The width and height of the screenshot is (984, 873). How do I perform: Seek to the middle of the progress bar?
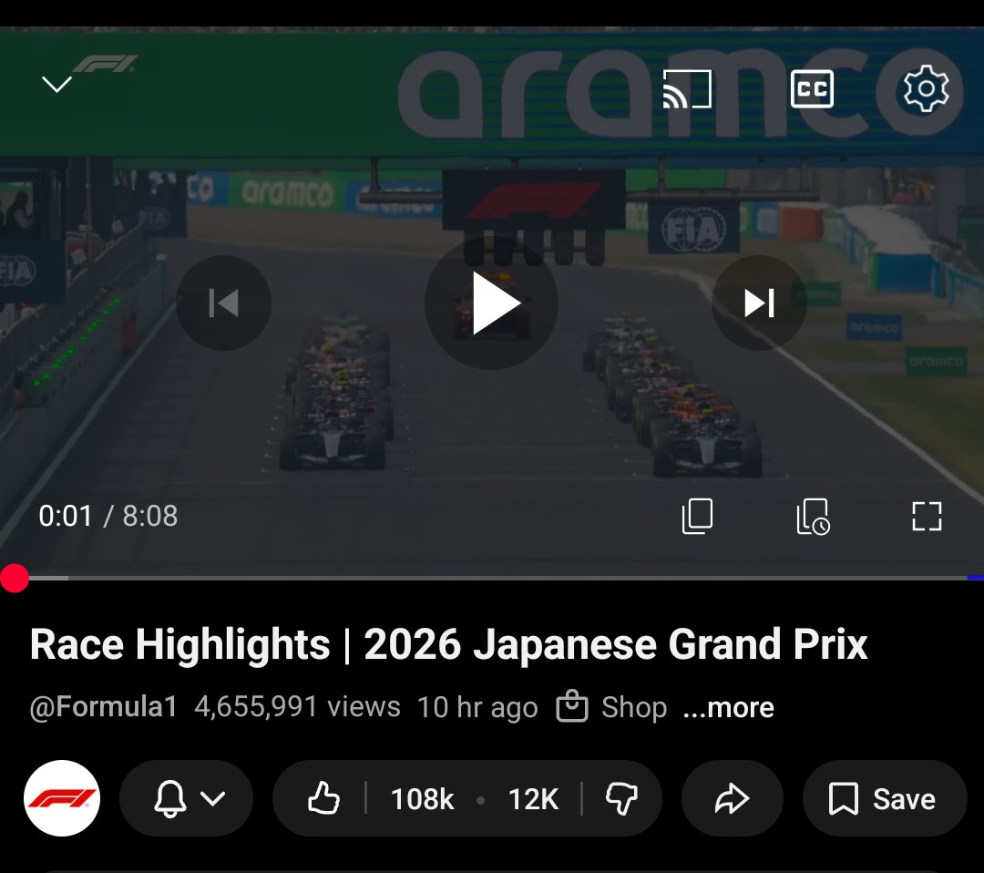coord(492,578)
